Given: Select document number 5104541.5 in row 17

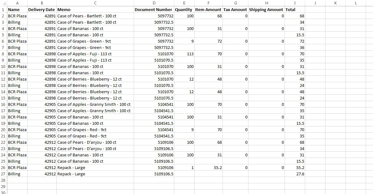Looking at the screenshot, I should [x=154, y=111].
